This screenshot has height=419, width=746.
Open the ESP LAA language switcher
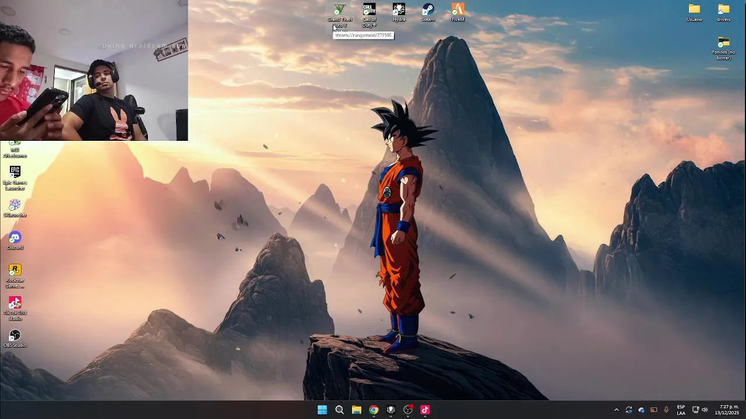pyautogui.click(x=681, y=410)
